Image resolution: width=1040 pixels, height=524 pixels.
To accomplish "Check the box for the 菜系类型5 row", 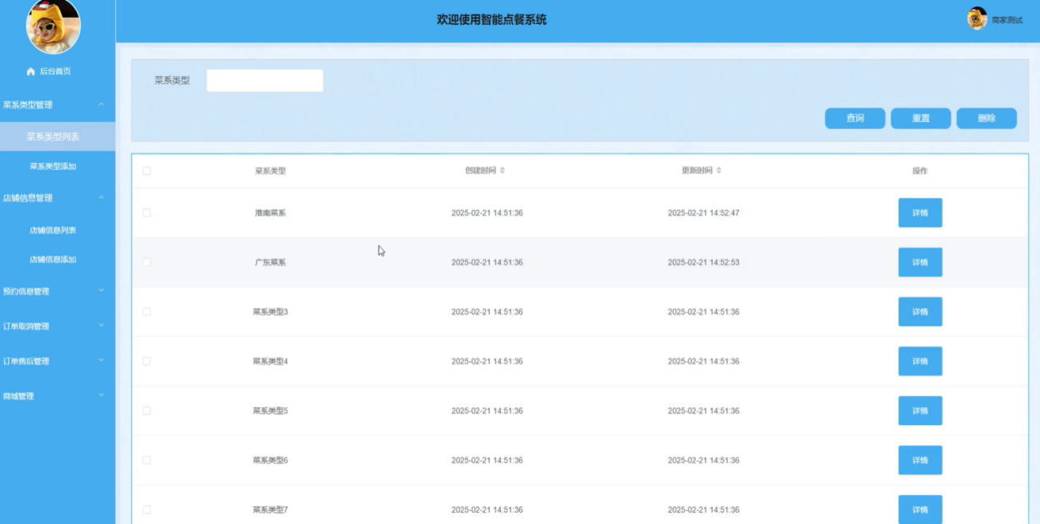I will point(146,411).
